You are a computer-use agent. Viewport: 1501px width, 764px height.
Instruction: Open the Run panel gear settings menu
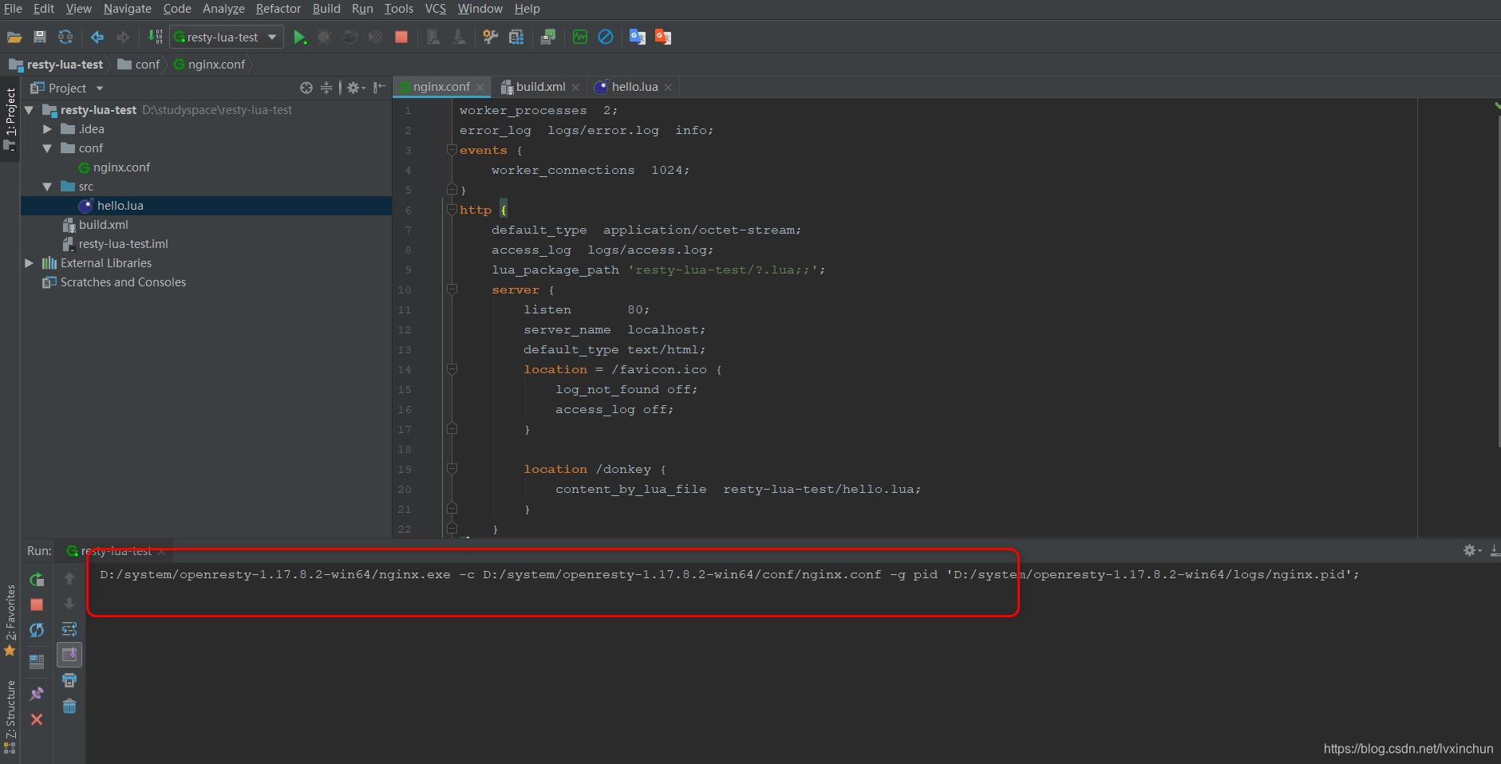click(1472, 550)
